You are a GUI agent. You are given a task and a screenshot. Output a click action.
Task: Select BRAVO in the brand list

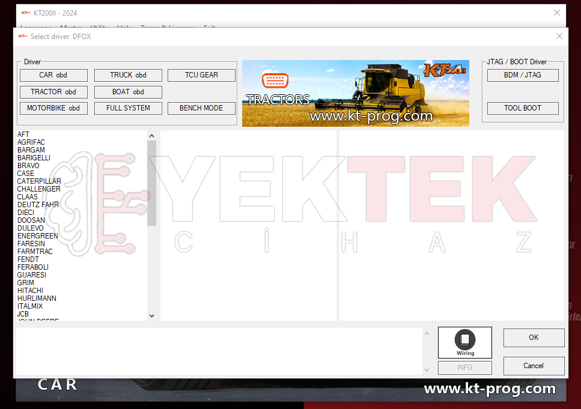tap(28, 166)
